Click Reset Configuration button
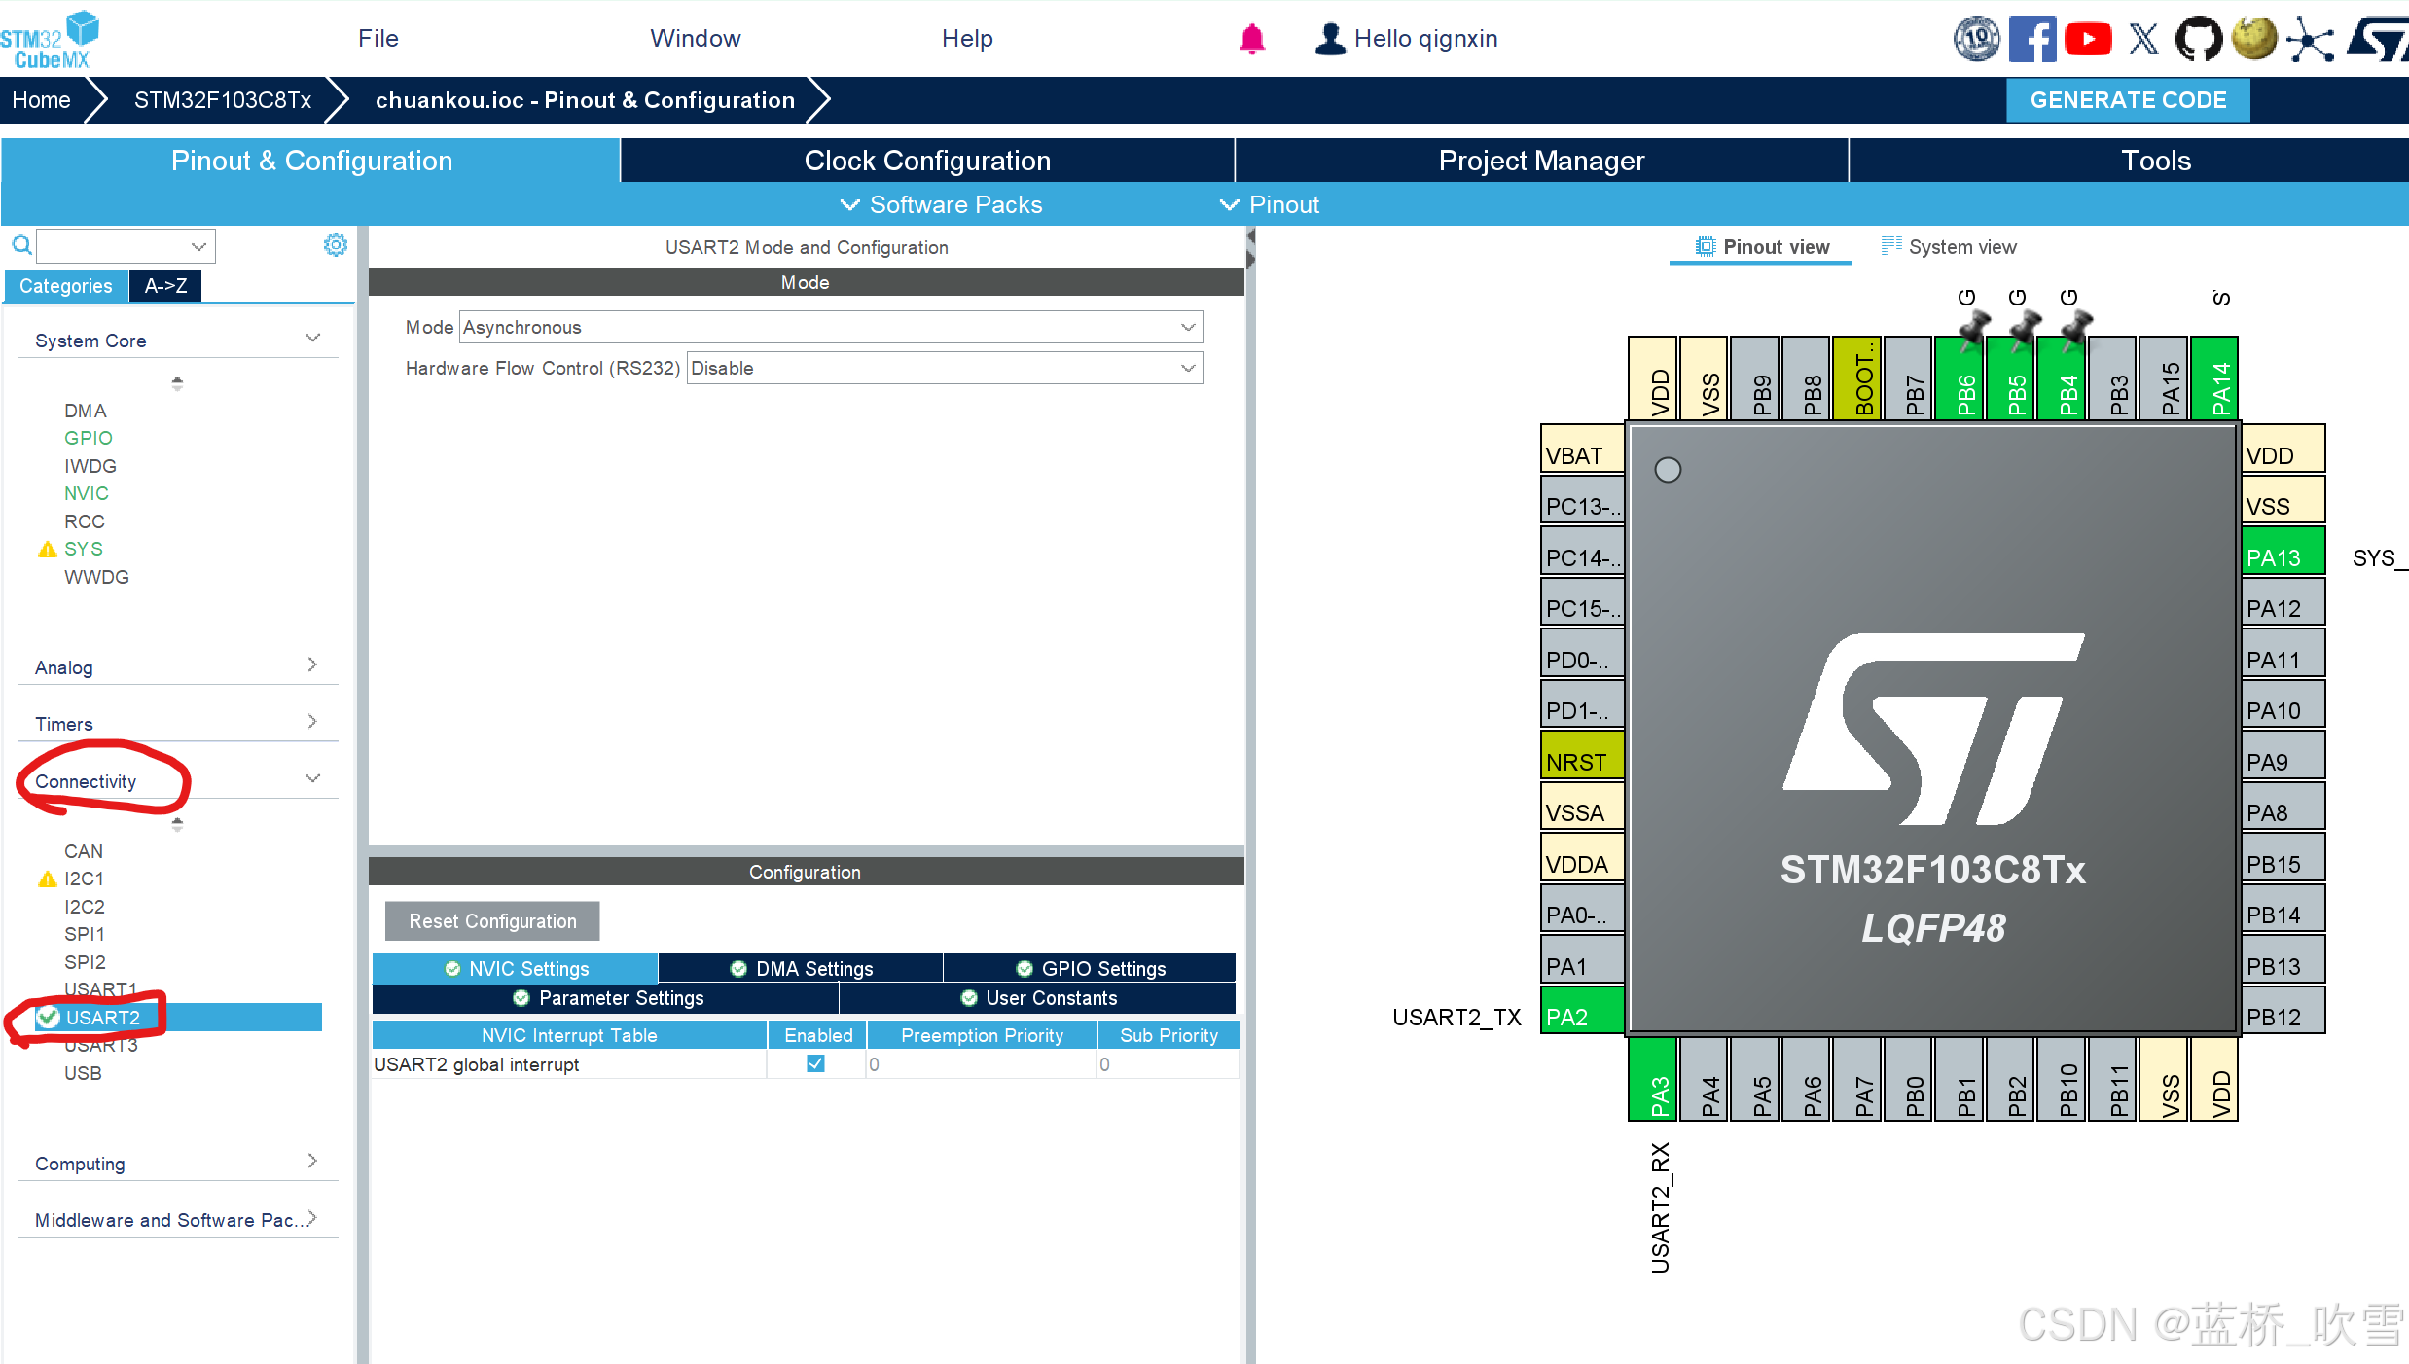The width and height of the screenshot is (2409, 1364). coord(492,921)
